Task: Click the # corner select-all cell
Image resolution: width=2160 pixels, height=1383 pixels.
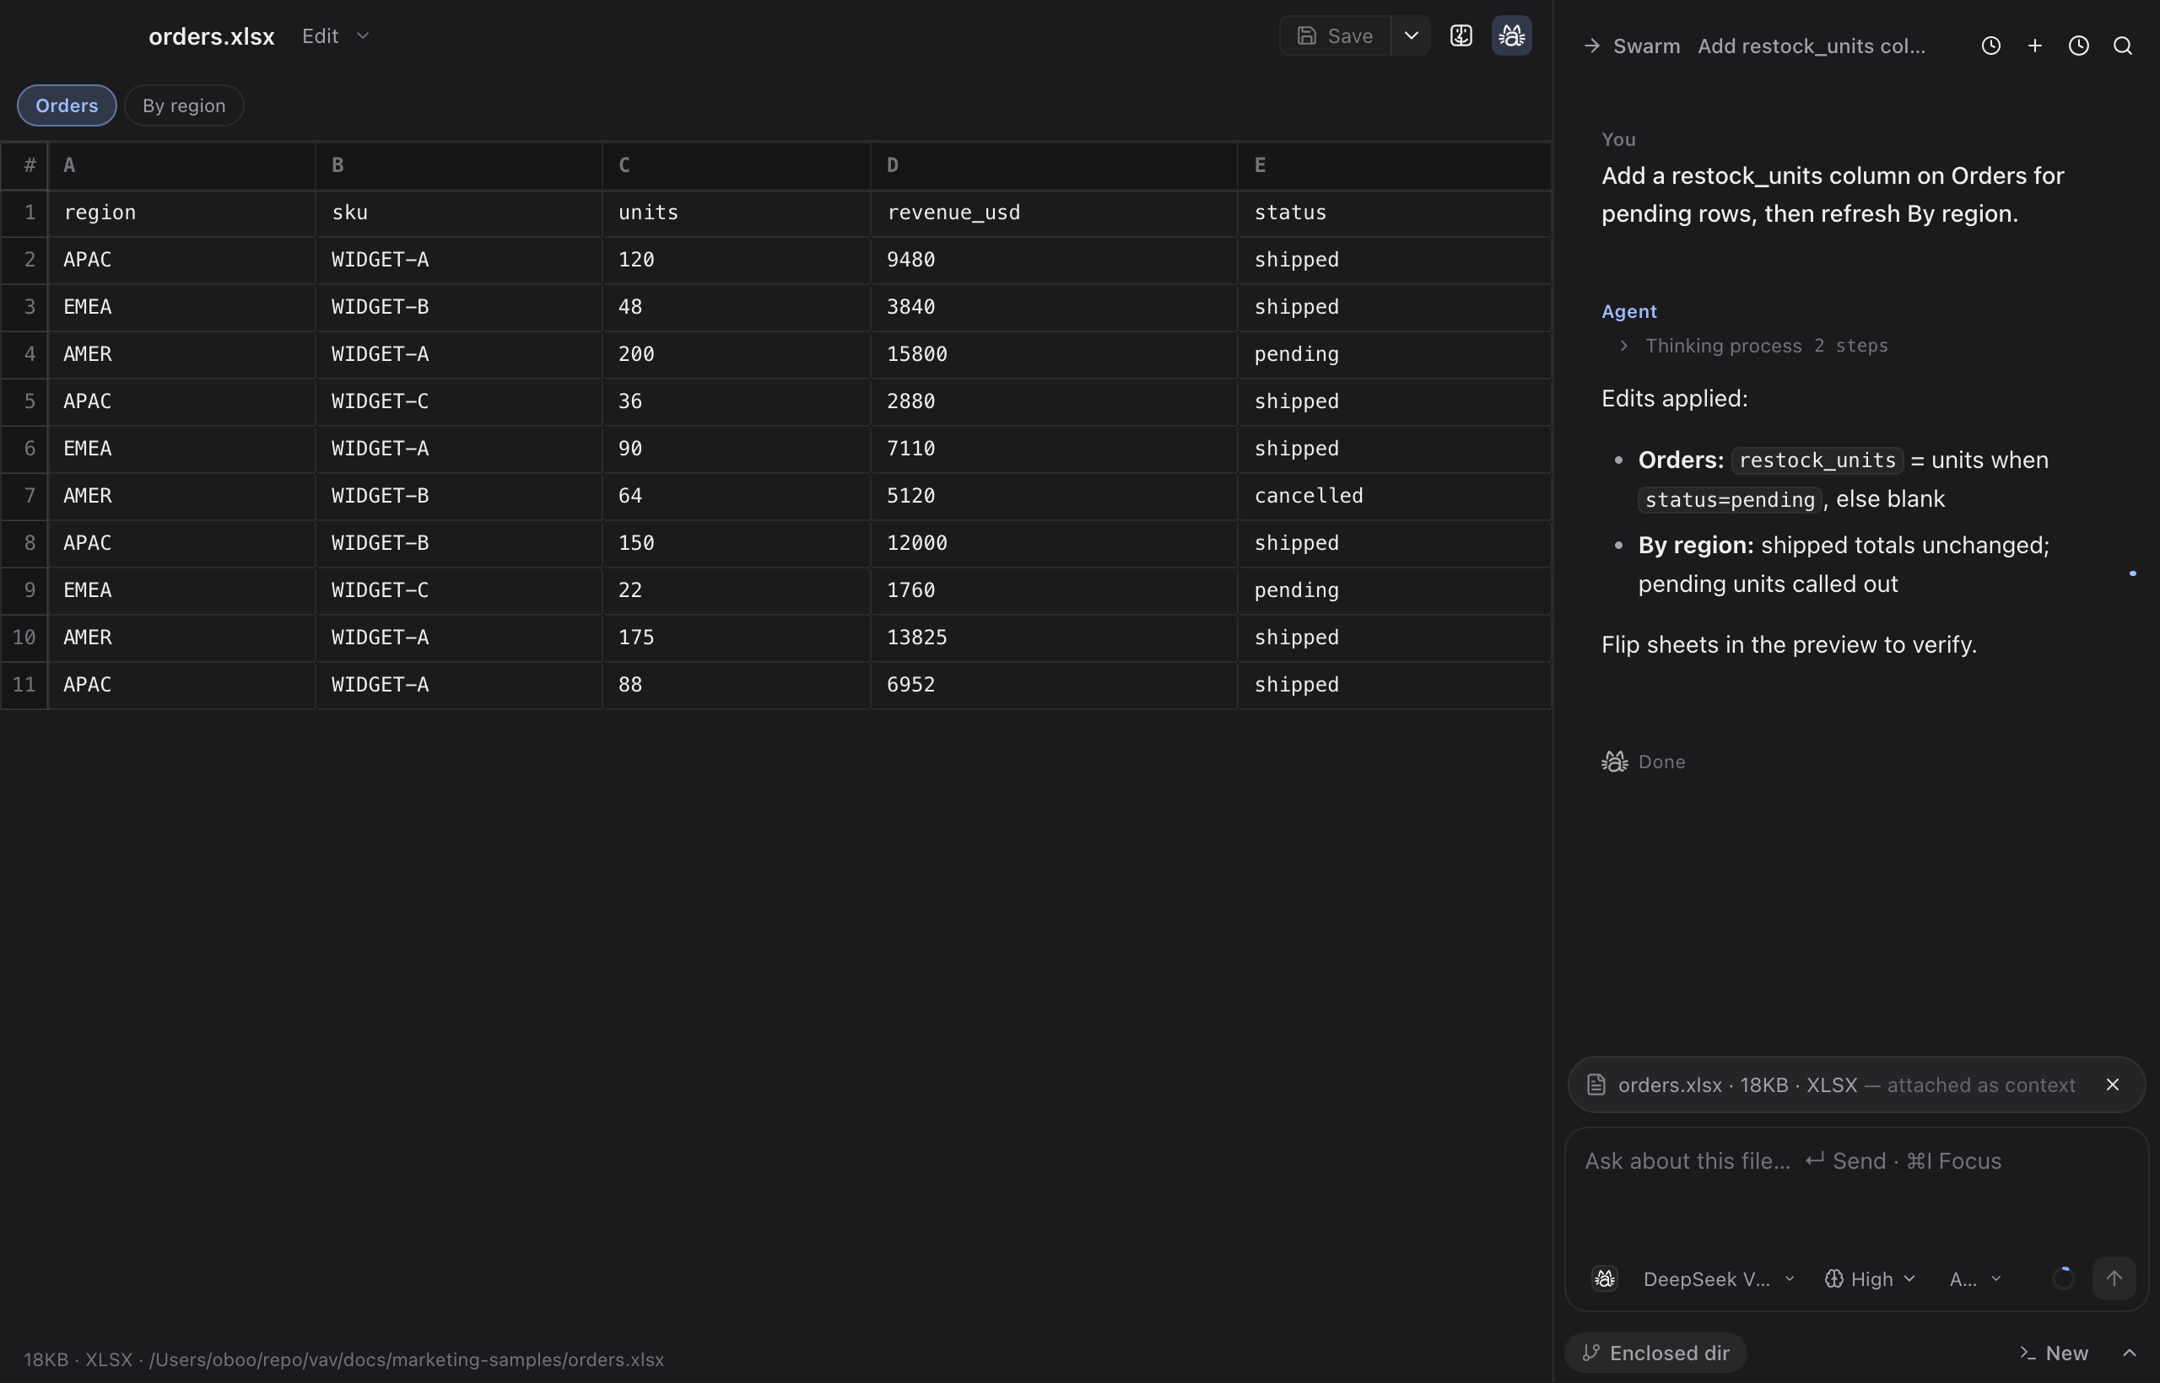Action: click(24, 165)
